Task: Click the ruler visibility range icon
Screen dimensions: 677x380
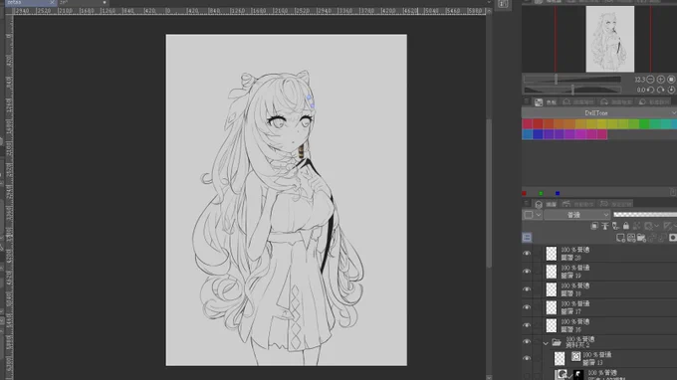Action: pyautogui.click(x=668, y=226)
